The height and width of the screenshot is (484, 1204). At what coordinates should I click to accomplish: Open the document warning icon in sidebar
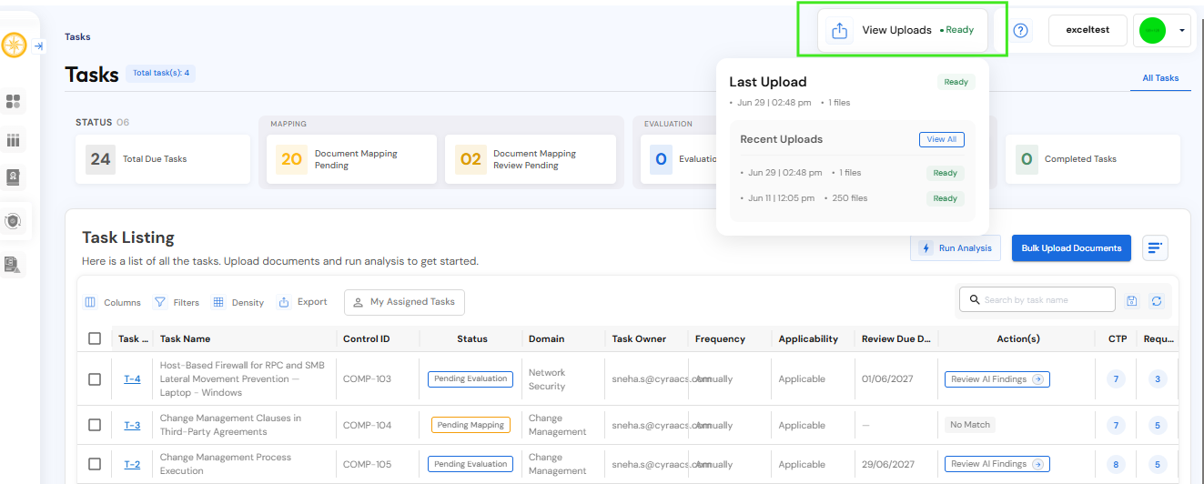click(x=14, y=264)
